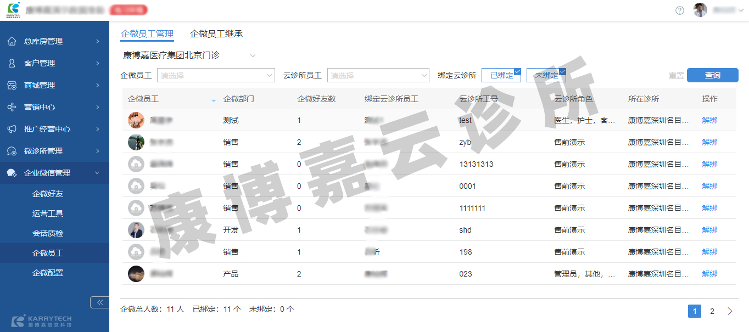Click the KarryTech logo in top-left corner
Viewport: 749px width, 332px height.
tap(14, 10)
